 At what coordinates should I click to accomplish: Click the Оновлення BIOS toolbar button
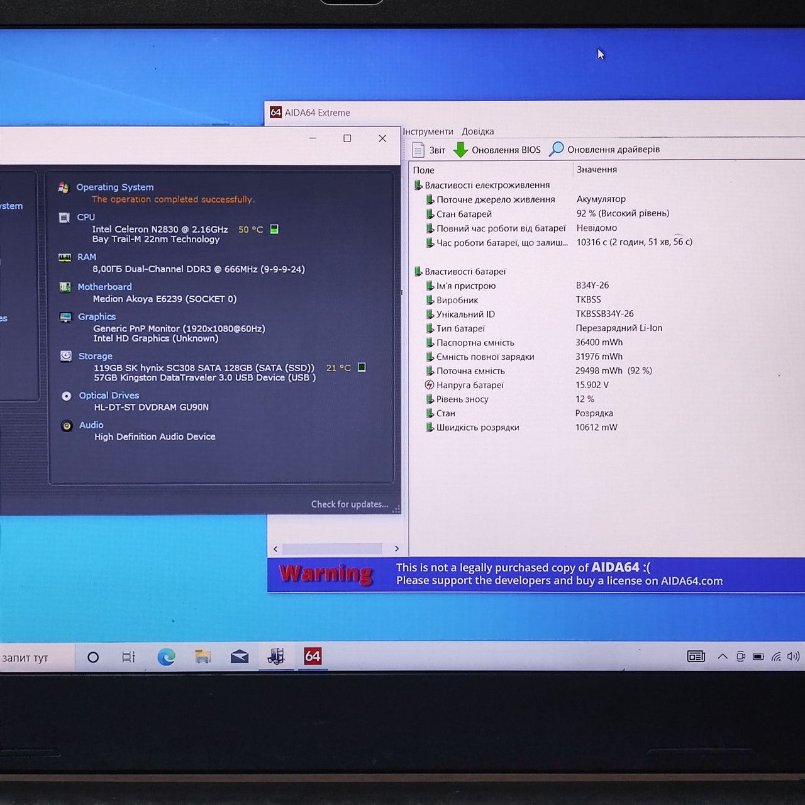(497, 150)
